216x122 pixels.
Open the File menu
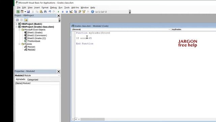click(19, 7)
